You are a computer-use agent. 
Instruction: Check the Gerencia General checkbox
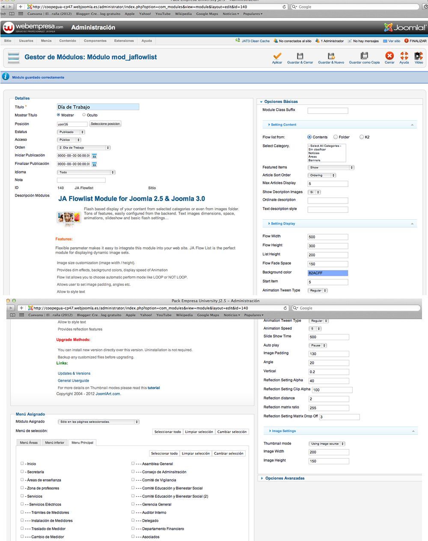[133, 504]
